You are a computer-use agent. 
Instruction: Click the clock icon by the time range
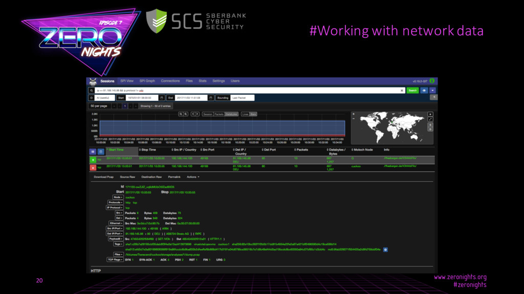point(91,97)
